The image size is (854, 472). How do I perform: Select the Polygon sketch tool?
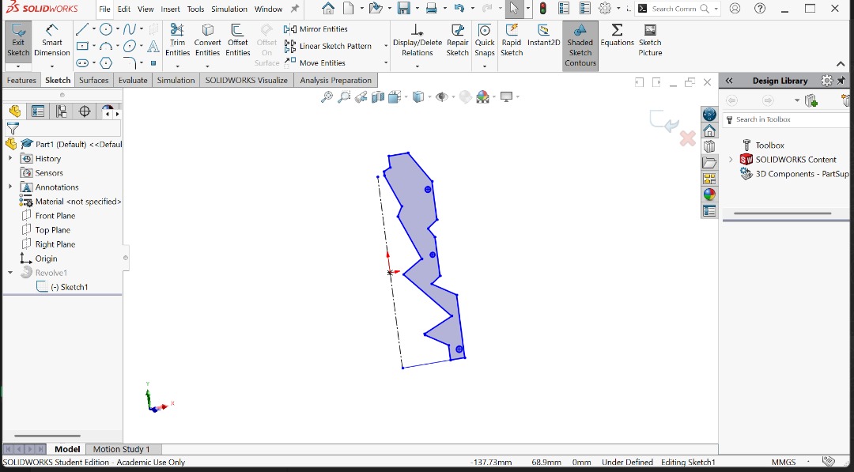(x=106, y=63)
